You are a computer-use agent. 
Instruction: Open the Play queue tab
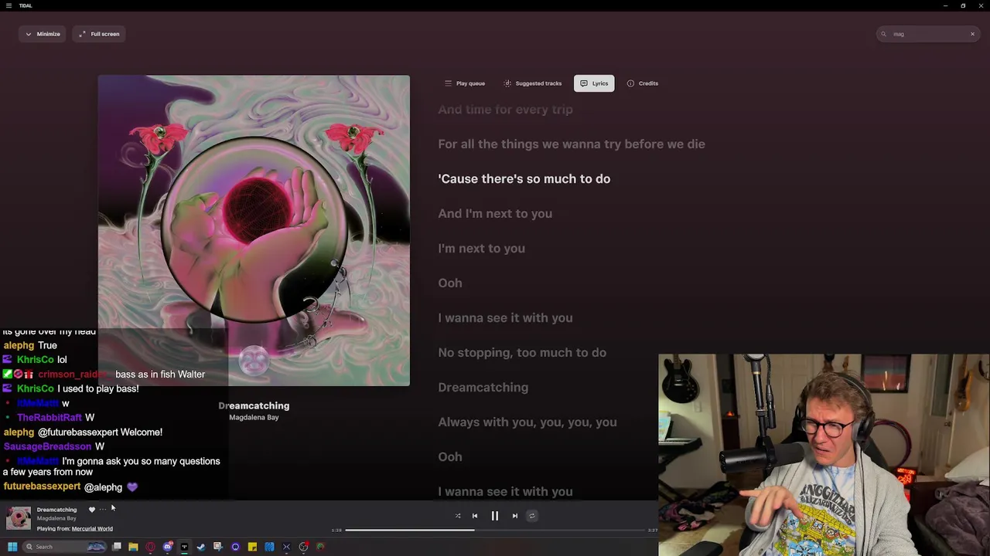465,83
